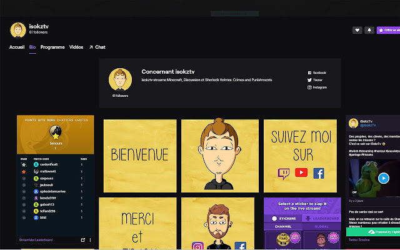The height and width of the screenshot is (250, 400).
Task: Click Streamlabs Leaderboard link
Action: click(x=36, y=240)
